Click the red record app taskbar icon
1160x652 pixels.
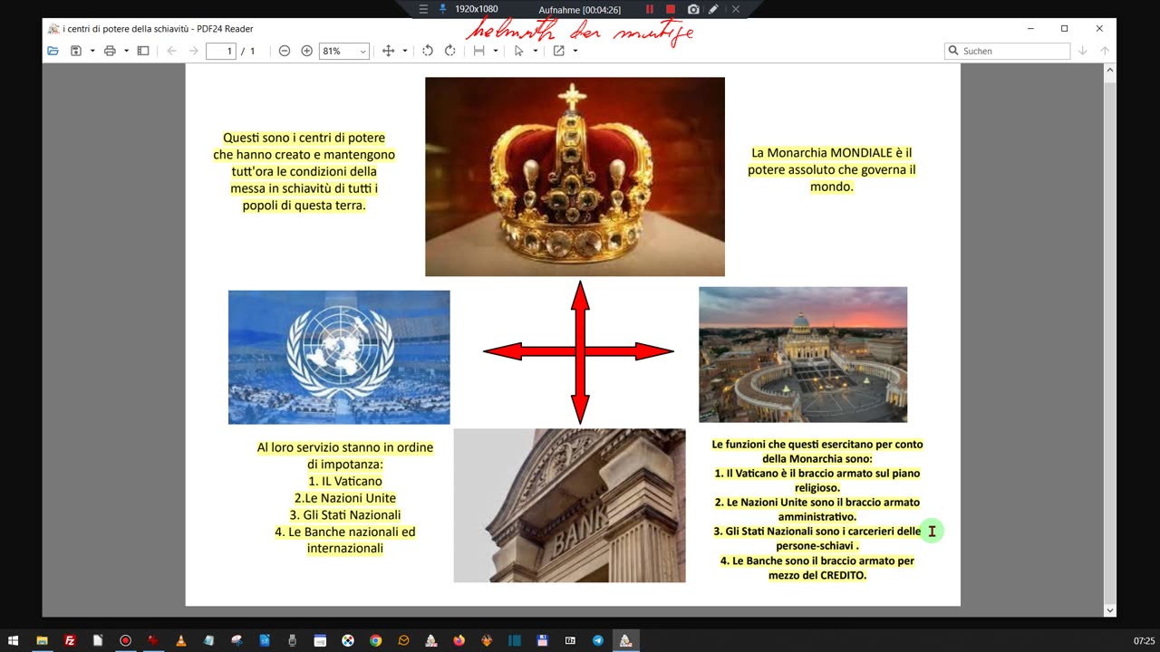point(126,640)
